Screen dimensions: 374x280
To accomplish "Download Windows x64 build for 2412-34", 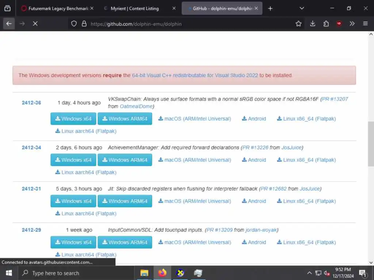I will coord(73,160).
